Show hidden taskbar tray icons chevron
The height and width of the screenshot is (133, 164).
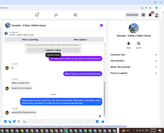134,130
